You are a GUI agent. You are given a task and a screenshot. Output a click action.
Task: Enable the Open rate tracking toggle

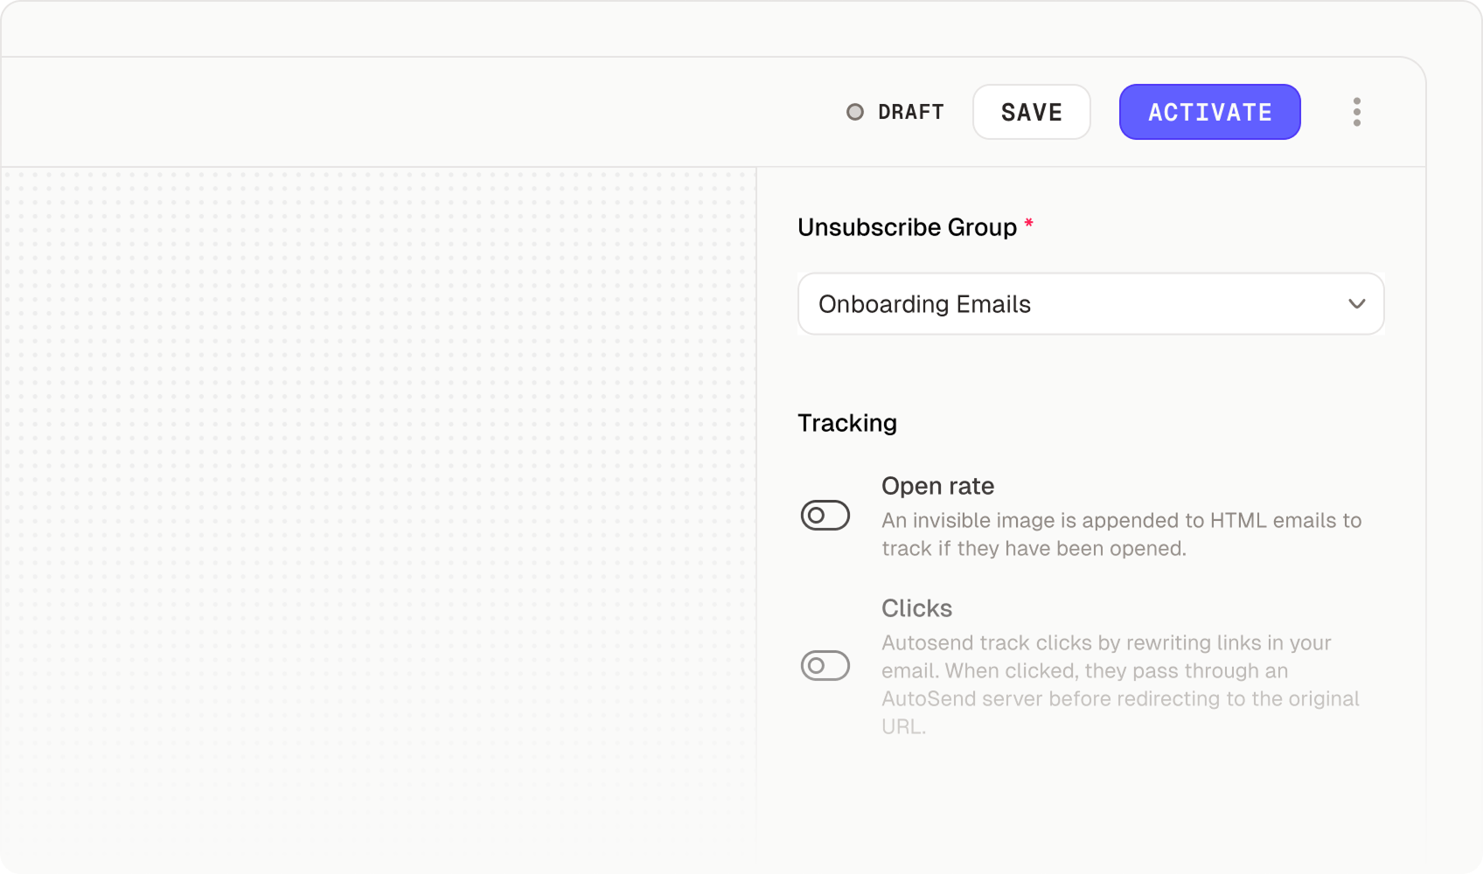825,516
